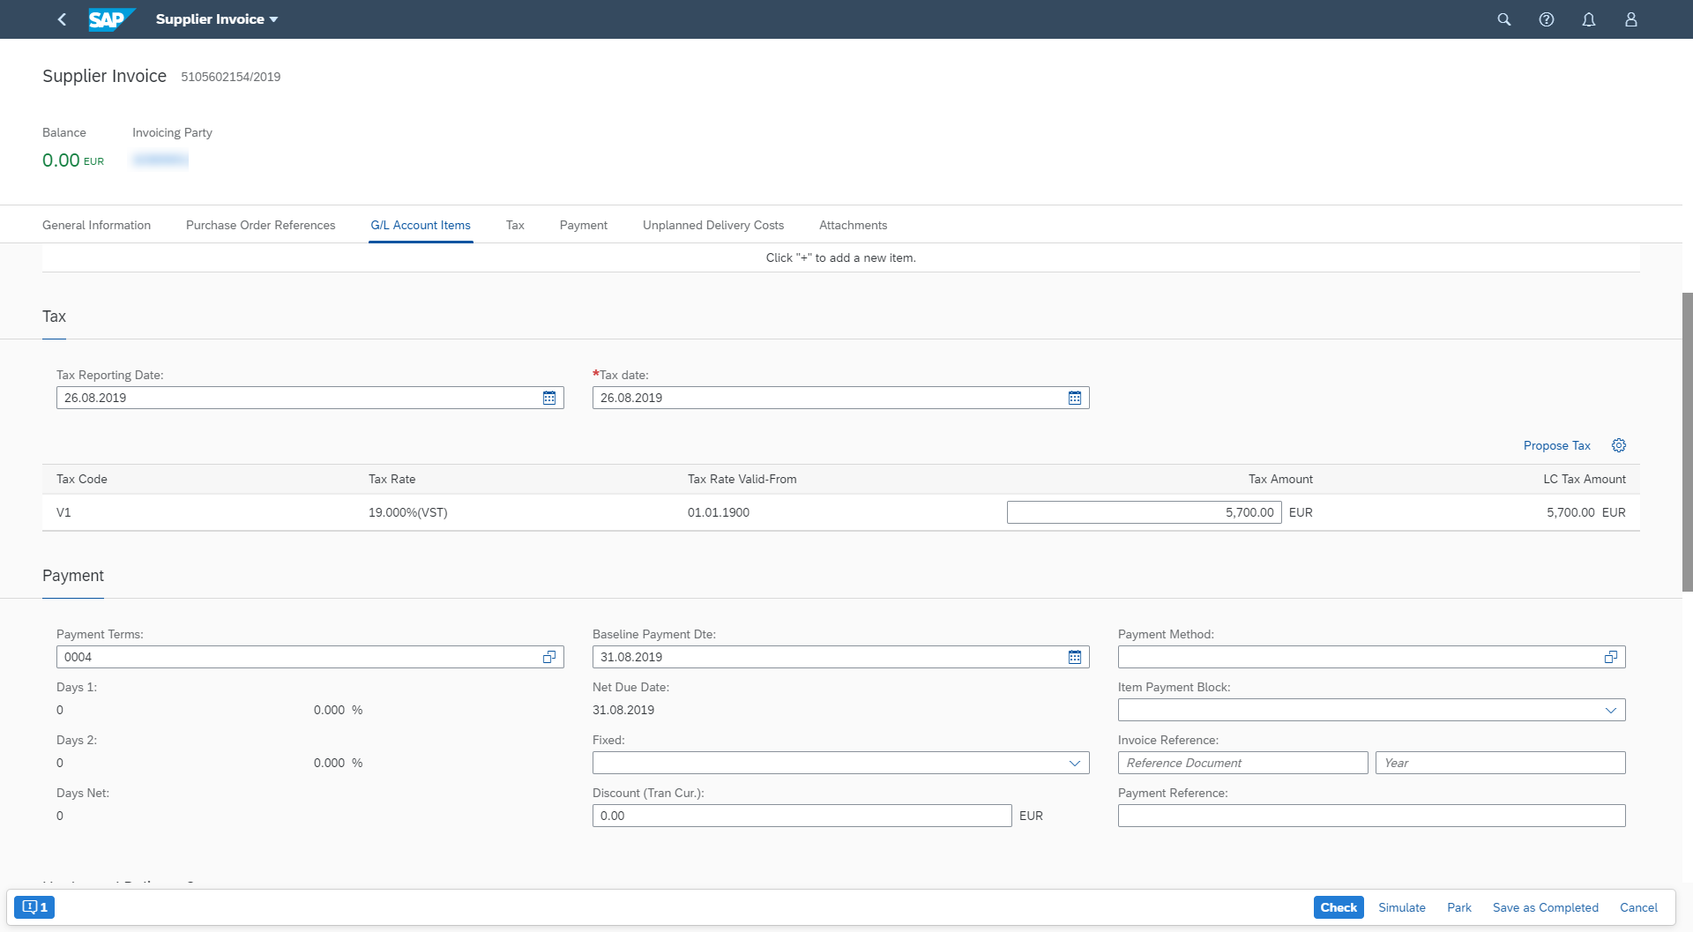This screenshot has width=1693, height=932.
Task: Click the Tax Rate Valid-From column header
Action: [742, 479]
